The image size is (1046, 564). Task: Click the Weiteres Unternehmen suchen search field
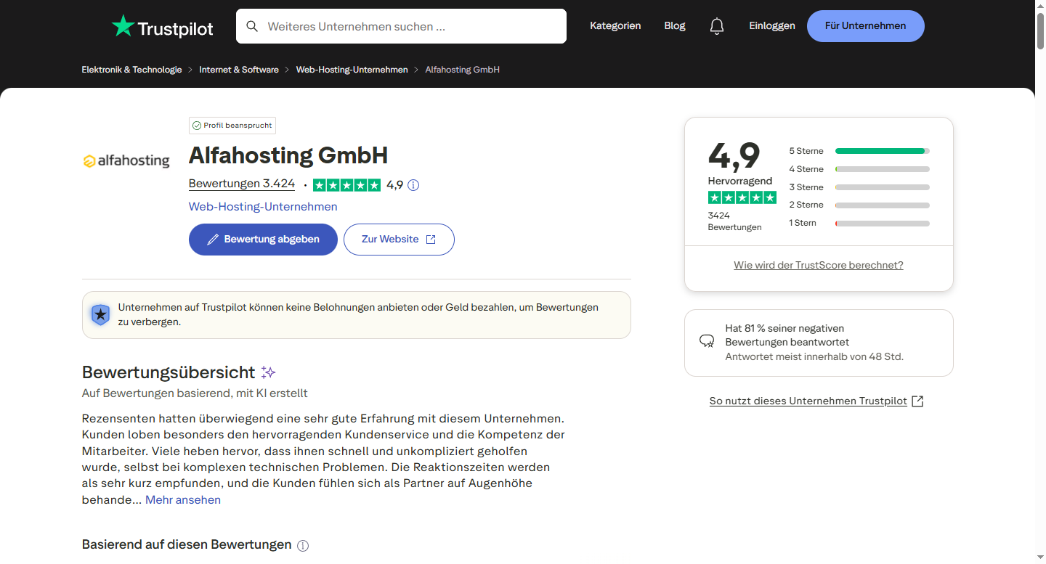coord(401,25)
